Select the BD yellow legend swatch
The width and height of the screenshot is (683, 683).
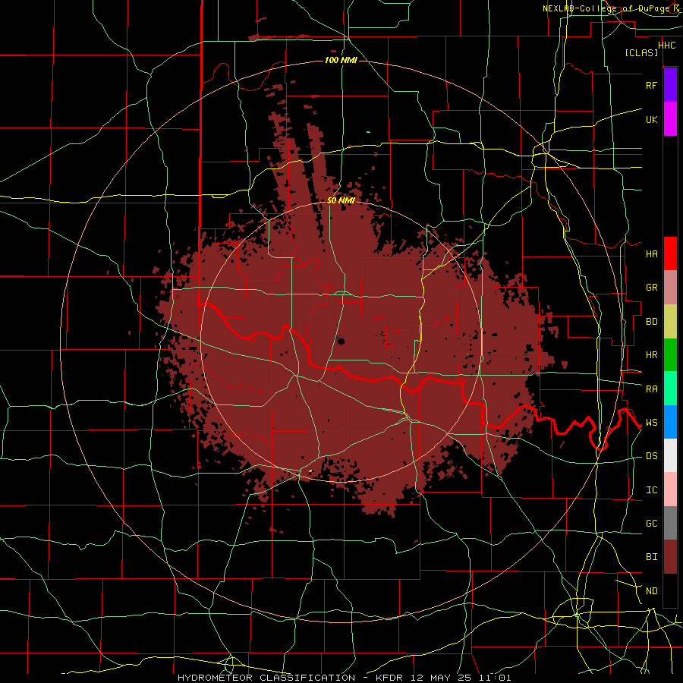670,322
